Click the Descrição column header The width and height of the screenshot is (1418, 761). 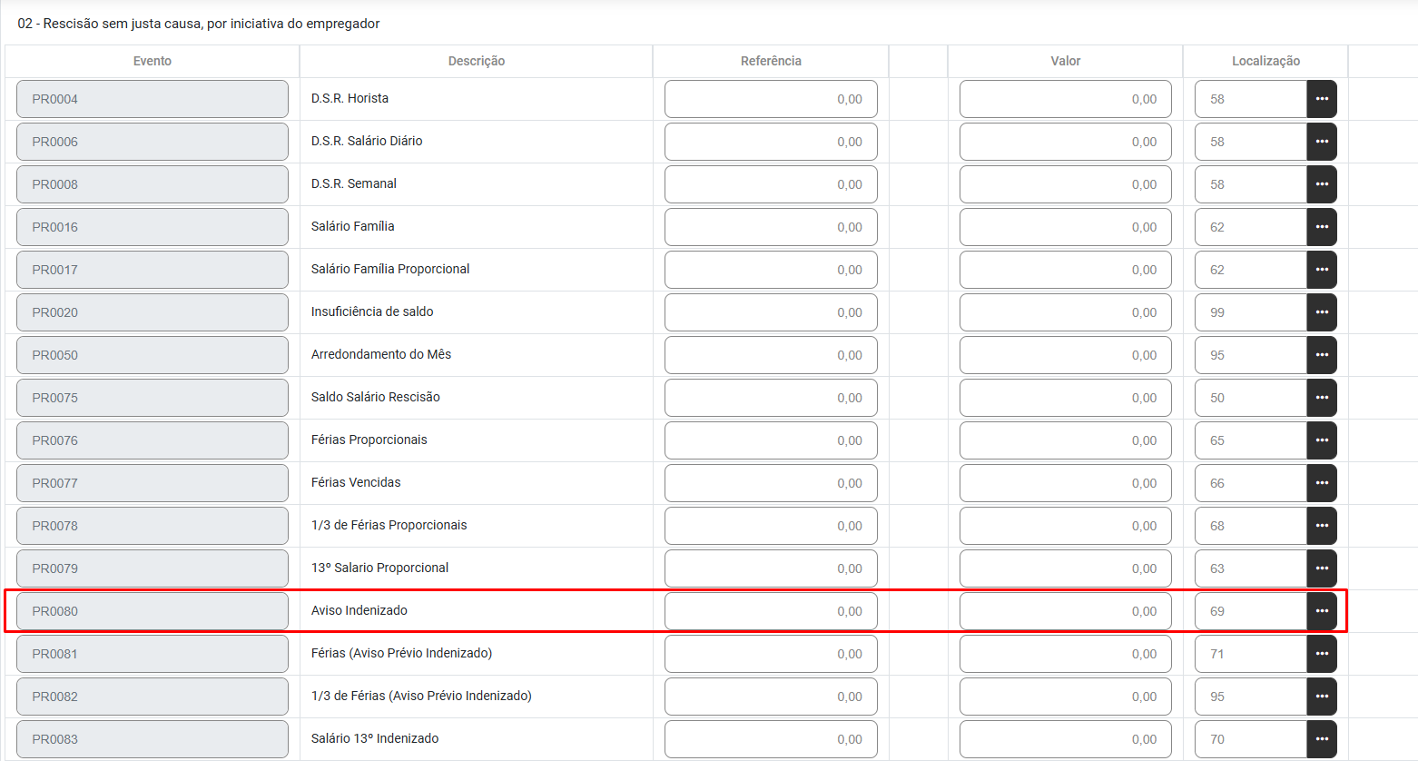pyautogui.click(x=476, y=61)
